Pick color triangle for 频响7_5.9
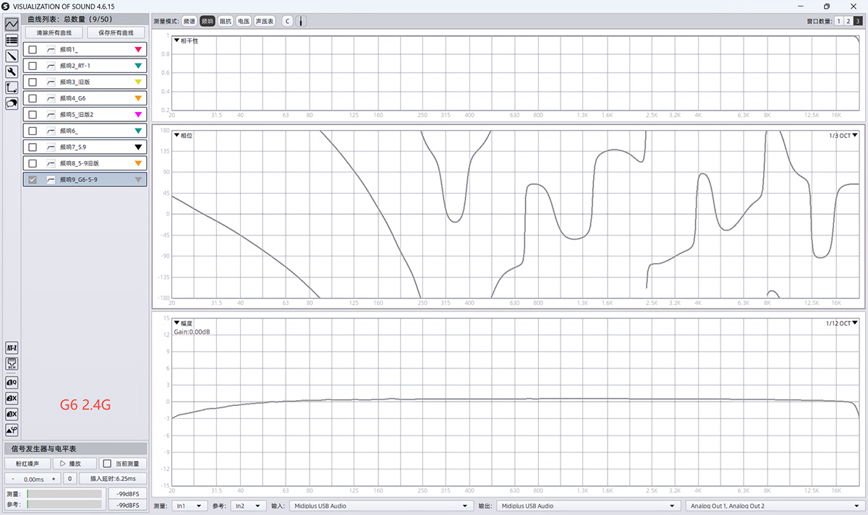Viewport: 868px width, 515px height. click(138, 147)
